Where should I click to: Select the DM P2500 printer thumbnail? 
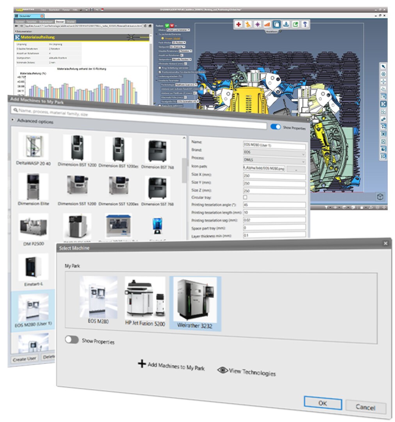click(33, 230)
